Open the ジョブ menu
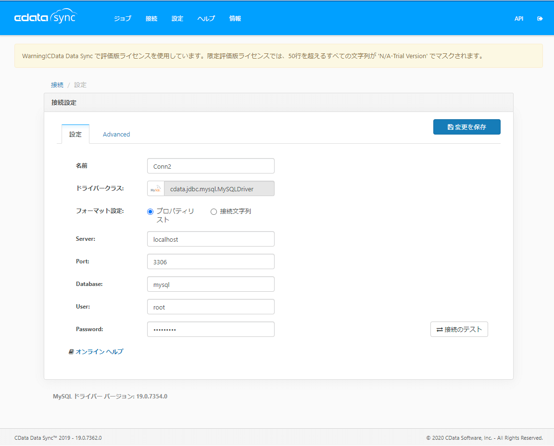This screenshot has width=554, height=446. [122, 19]
